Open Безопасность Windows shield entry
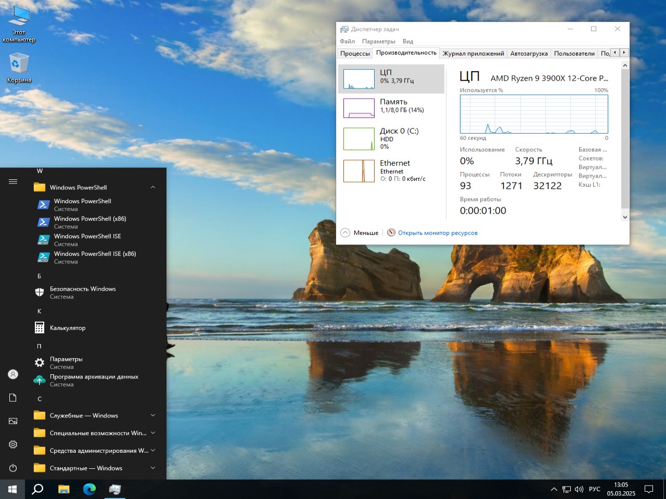This screenshot has width=666, height=499. coord(82,293)
